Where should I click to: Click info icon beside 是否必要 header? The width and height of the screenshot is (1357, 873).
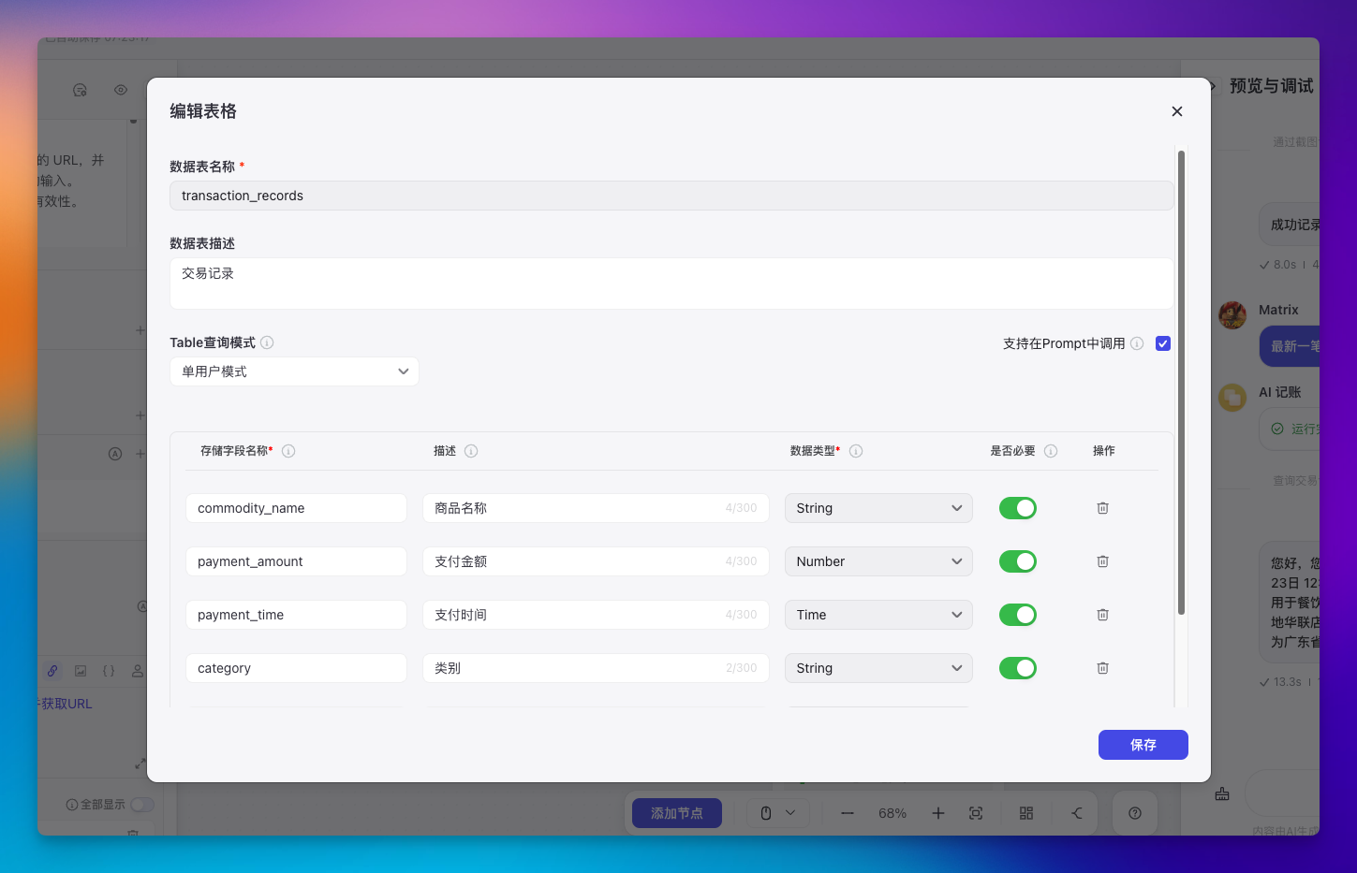tap(1051, 451)
